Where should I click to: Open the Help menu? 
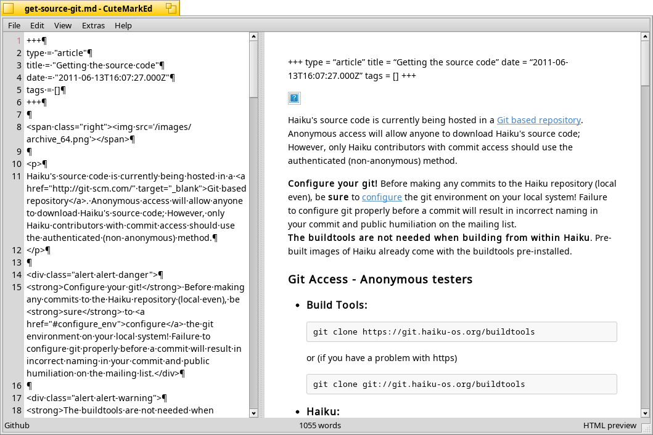[123, 25]
